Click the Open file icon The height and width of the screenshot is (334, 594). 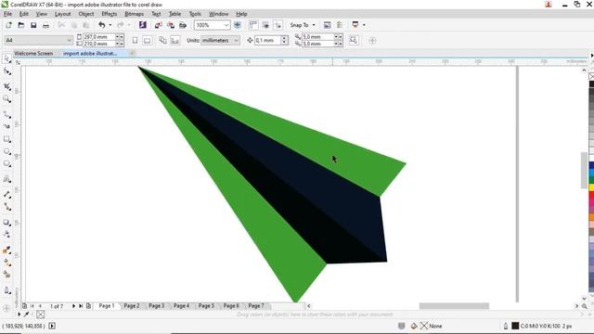coord(21,25)
